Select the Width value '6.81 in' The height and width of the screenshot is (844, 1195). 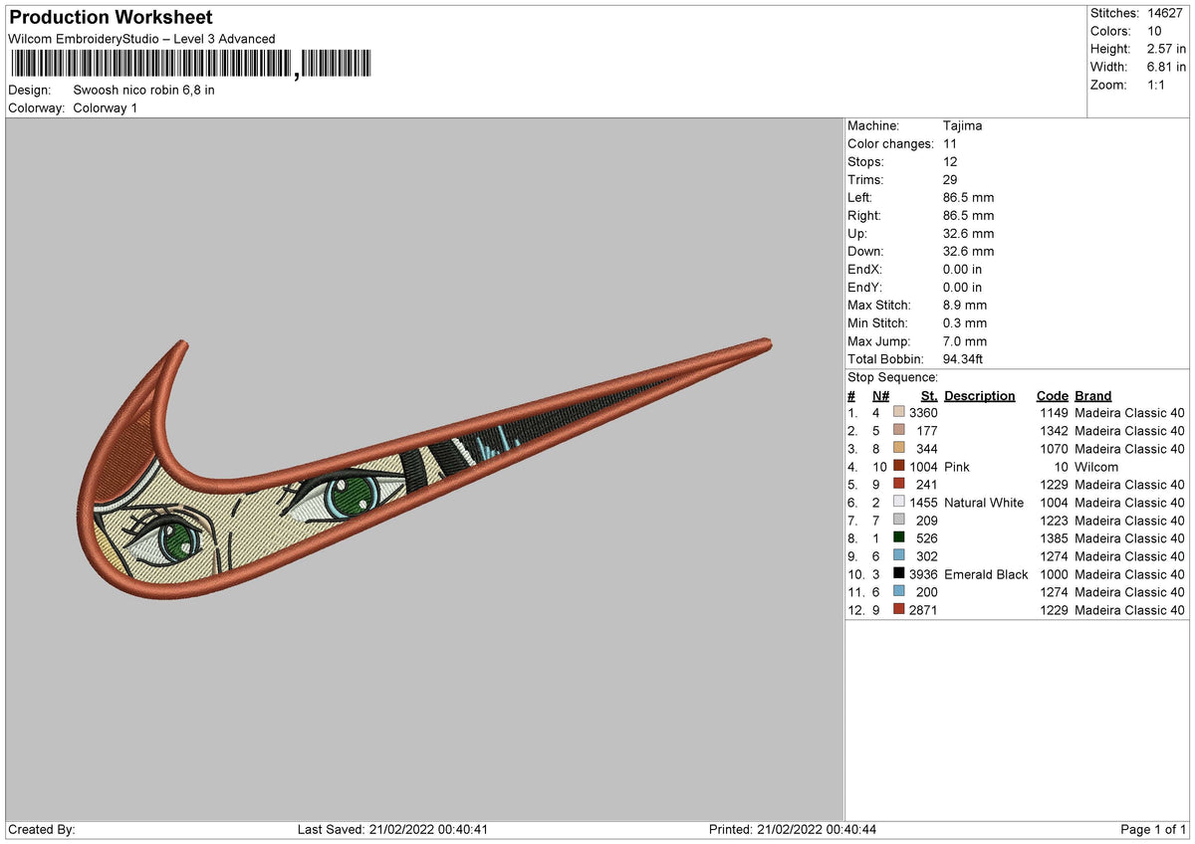(1164, 67)
